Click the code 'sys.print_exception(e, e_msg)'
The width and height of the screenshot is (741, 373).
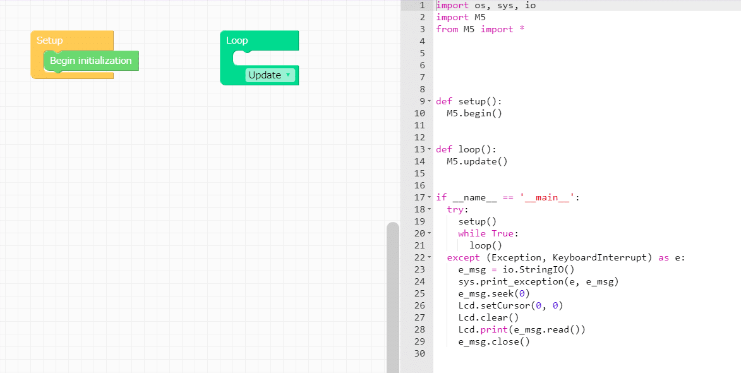pos(538,282)
